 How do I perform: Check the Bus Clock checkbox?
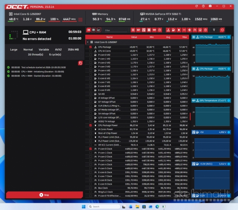click(x=91, y=188)
